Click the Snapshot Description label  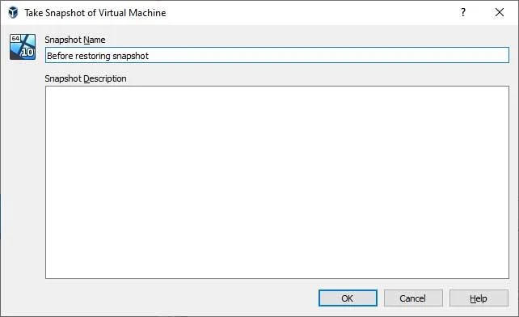[x=86, y=78]
